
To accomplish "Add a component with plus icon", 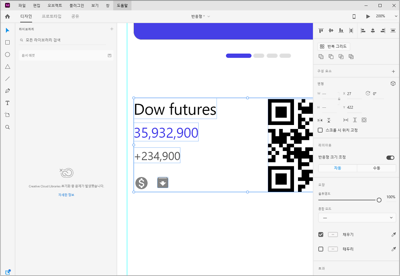I will (393, 71).
